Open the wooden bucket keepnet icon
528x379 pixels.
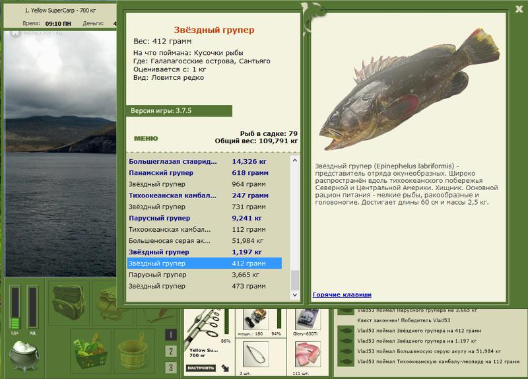134,351
